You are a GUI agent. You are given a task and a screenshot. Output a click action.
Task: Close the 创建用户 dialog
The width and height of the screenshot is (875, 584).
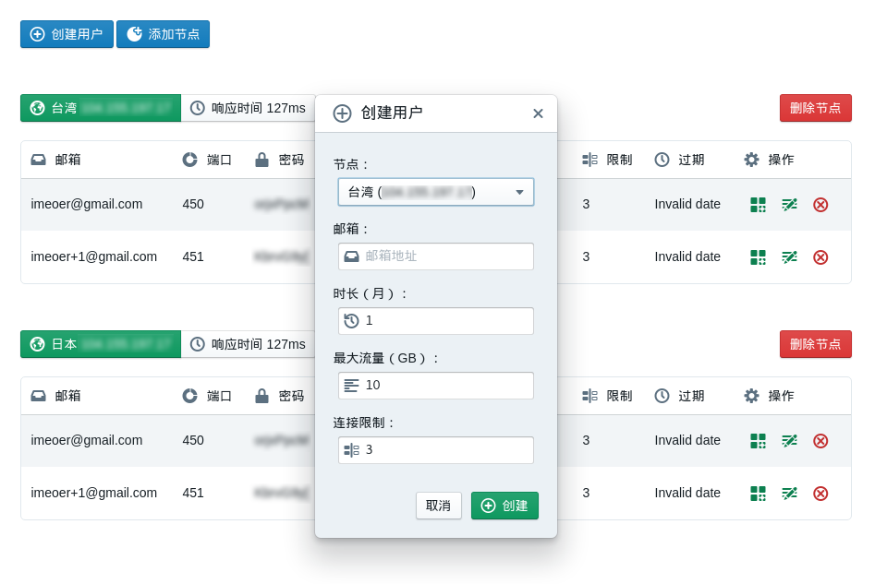tap(538, 113)
